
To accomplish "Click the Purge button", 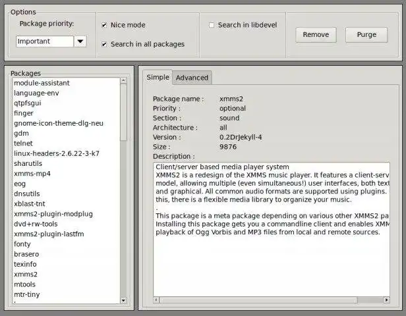I will point(366,35).
